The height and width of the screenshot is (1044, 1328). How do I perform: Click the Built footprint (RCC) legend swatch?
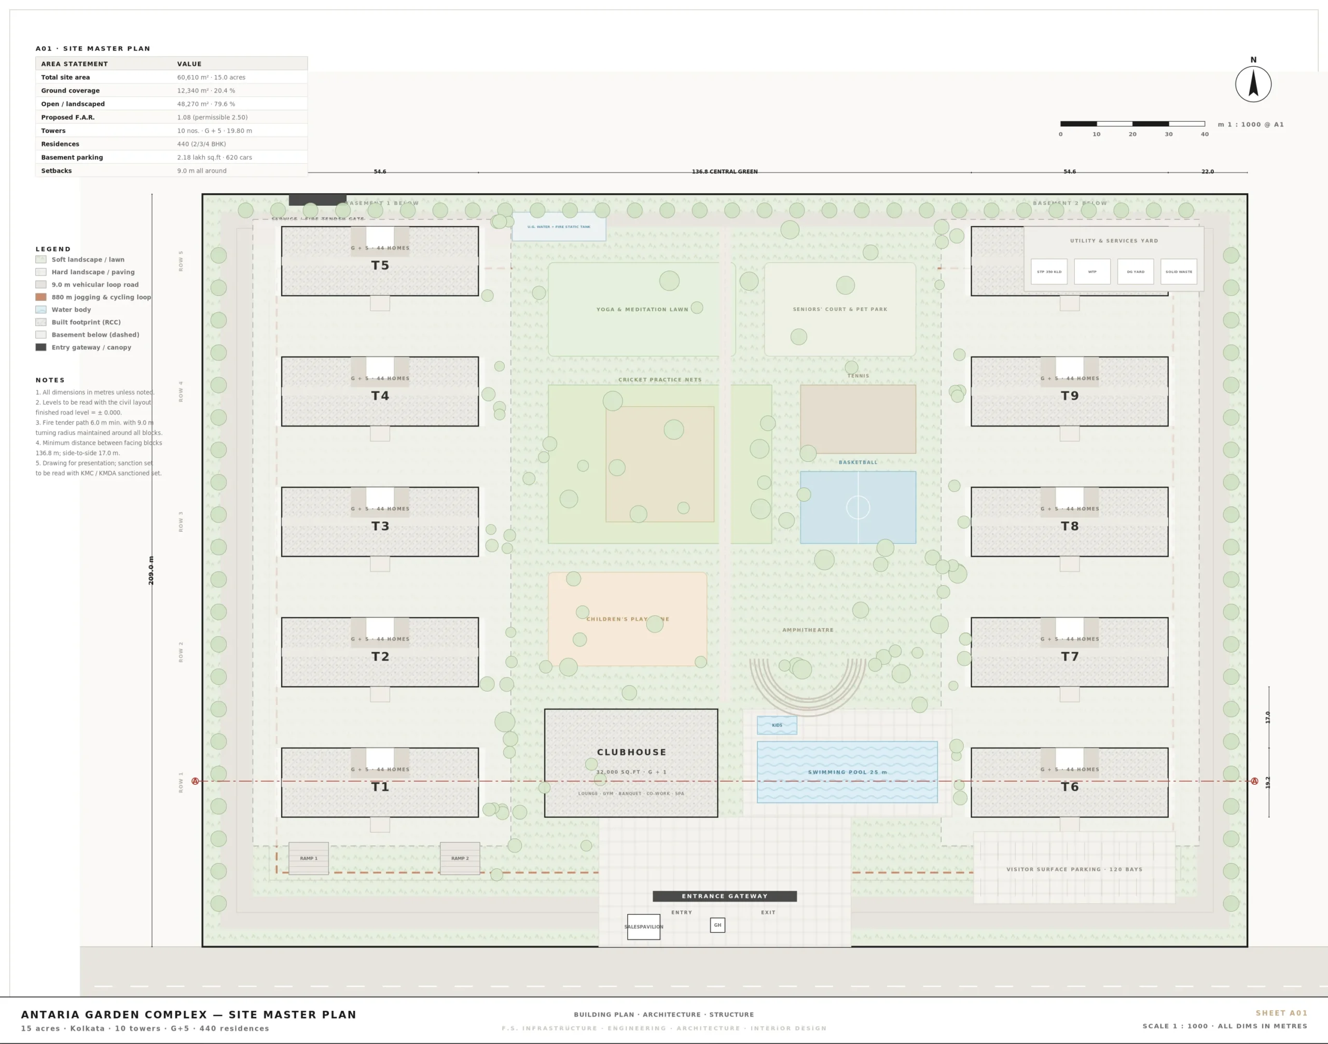click(x=41, y=322)
